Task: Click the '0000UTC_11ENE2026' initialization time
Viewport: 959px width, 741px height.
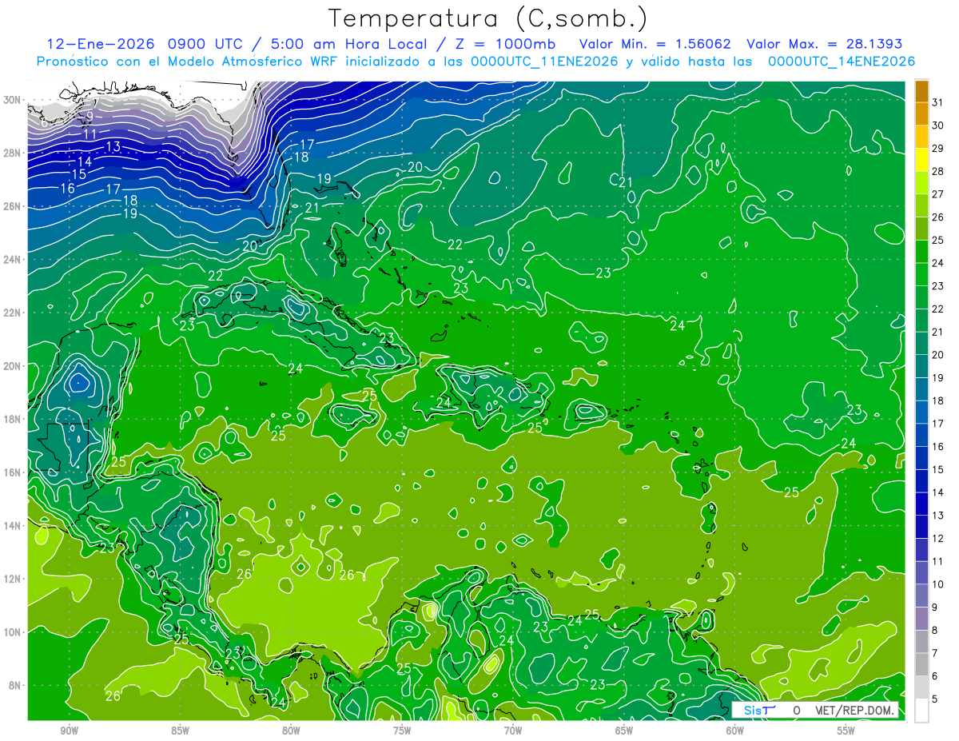Action: pyautogui.click(x=544, y=62)
